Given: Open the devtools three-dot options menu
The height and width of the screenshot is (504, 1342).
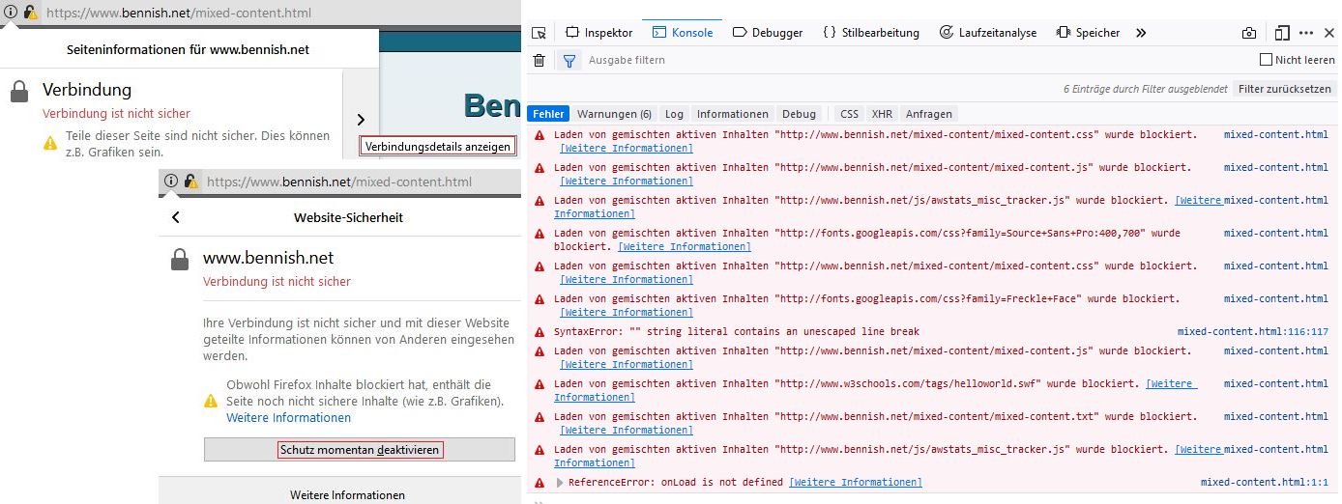Looking at the screenshot, I should [x=1307, y=33].
